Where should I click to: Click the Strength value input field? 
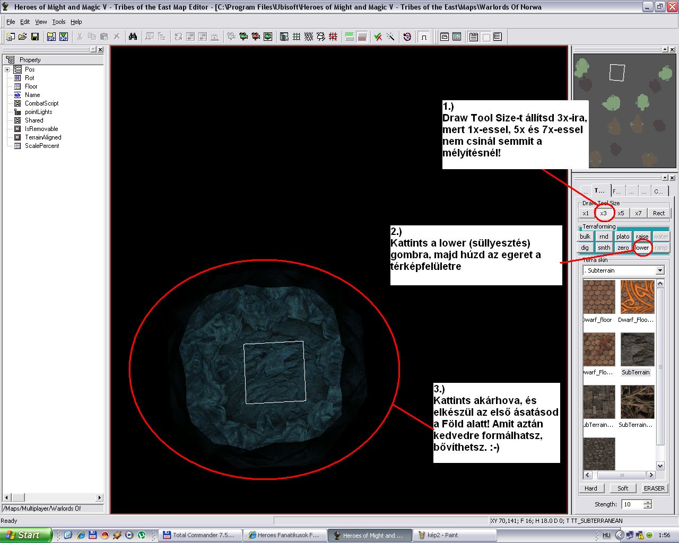click(632, 504)
